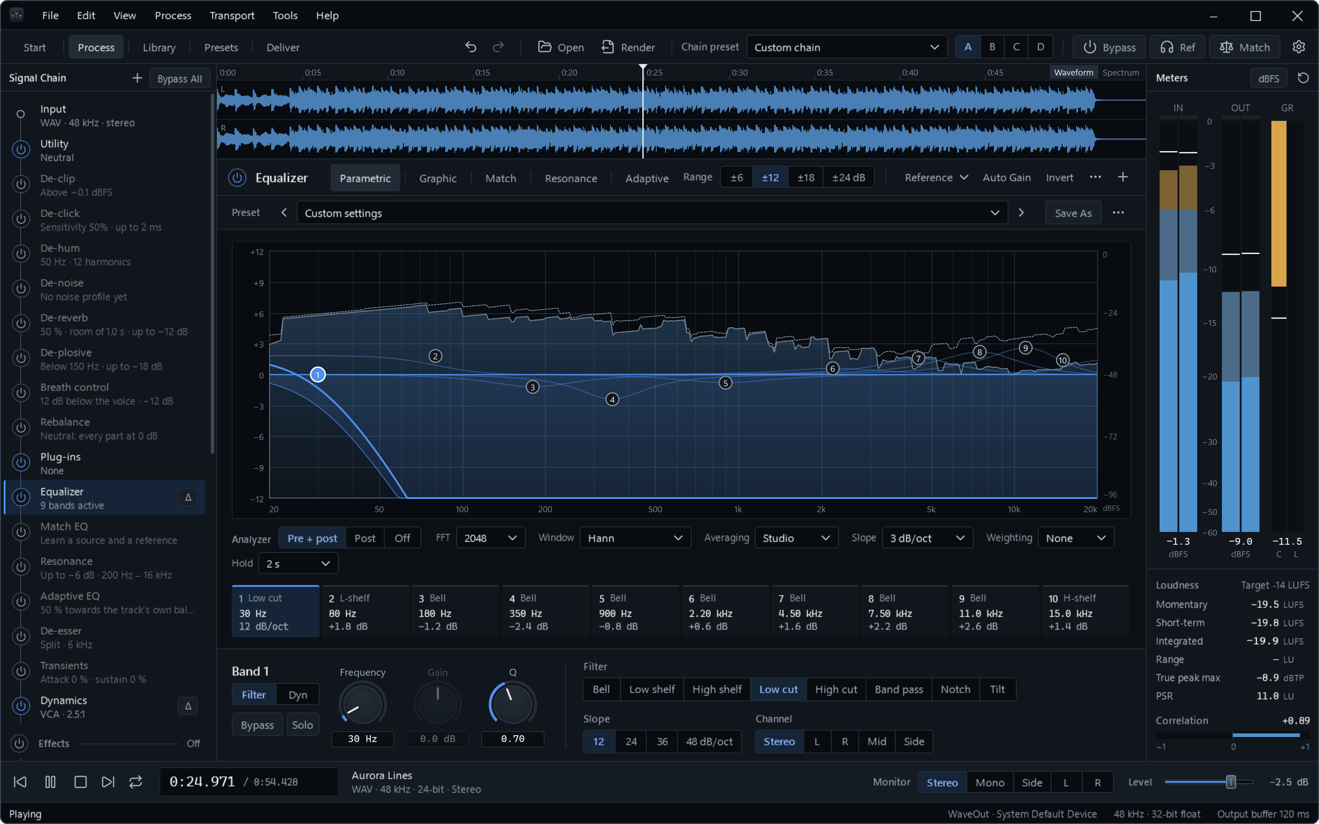Open the Equalizer toolbar ellipsis menu

click(1095, 177)
